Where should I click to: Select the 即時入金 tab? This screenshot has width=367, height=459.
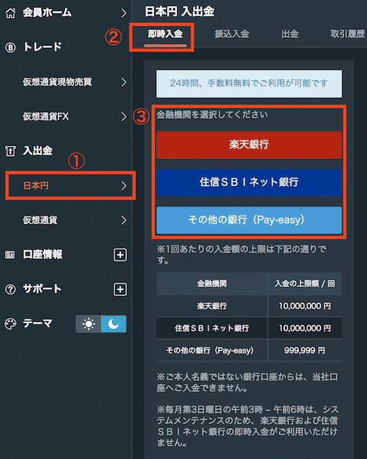click(165, 34)
